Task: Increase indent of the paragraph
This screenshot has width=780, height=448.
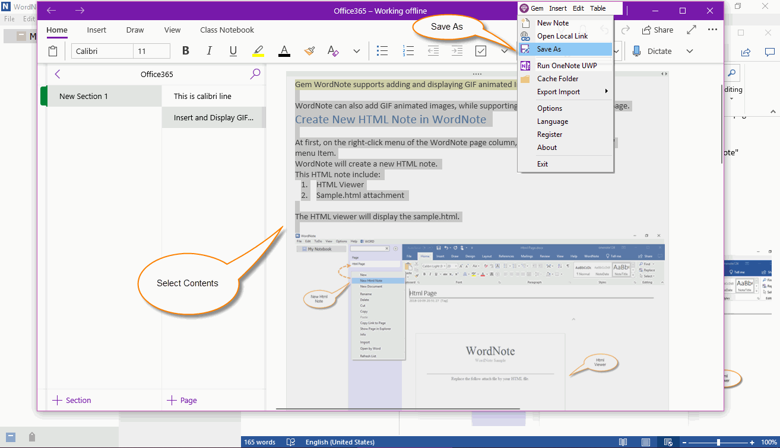Action: click(456, 51)
